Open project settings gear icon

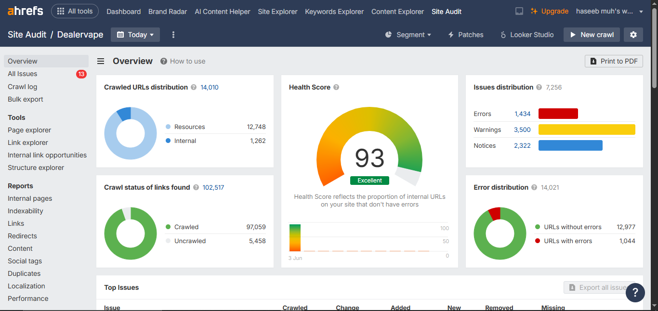(633, 35)
